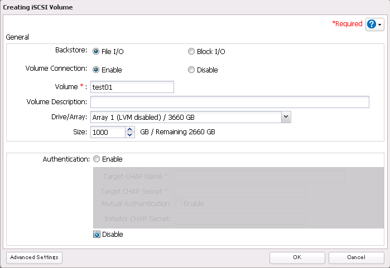Image resolution: width=390 pixels, height=268 pixels.
Task: Select File I/O backstore option
Action: click(96, 51)
